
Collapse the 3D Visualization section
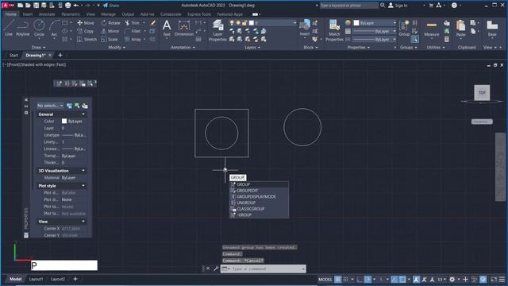pyautogui.click(x=83, y=171)
